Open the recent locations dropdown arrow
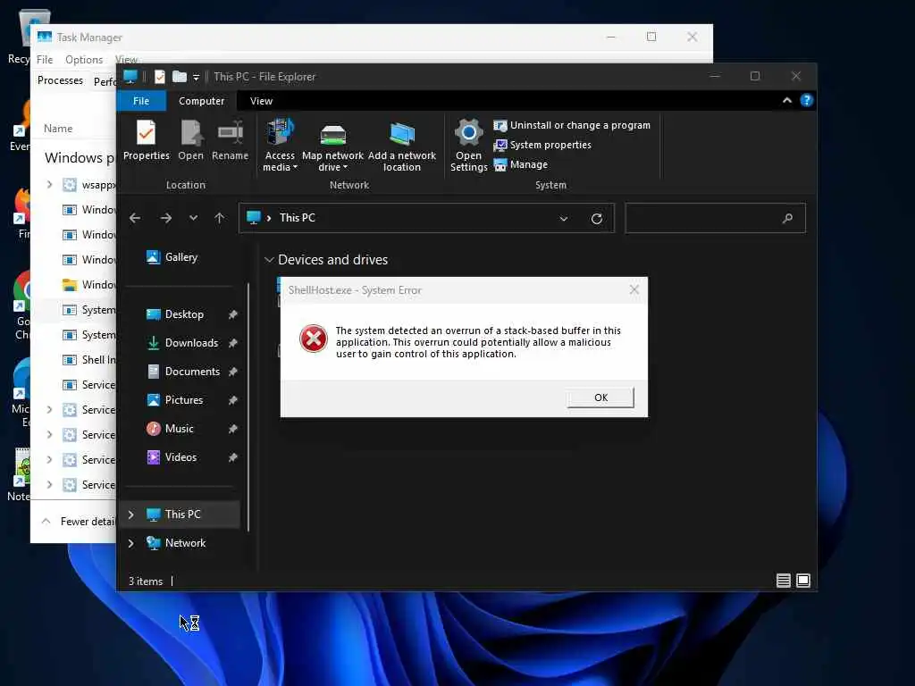Image resolution: width=915 pixels, height=686 pixels. 193,218
